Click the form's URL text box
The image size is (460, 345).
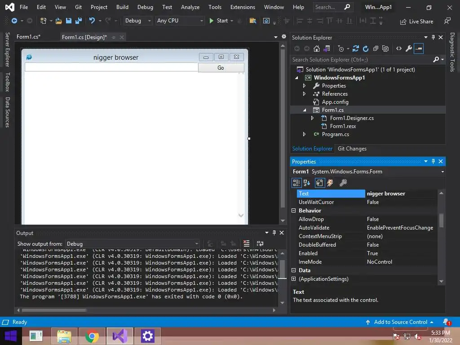[111, 67]
